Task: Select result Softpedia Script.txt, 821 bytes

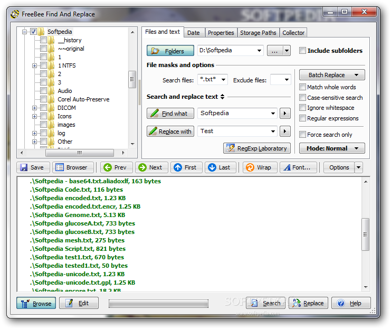Action: pos(78,249)
